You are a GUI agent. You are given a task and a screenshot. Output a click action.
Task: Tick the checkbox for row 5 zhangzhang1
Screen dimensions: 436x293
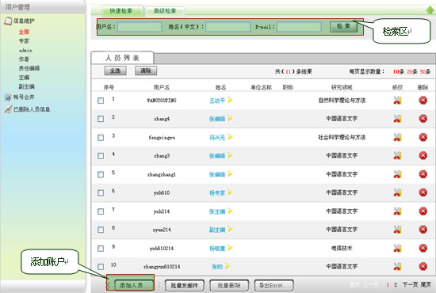coord(101,174)
